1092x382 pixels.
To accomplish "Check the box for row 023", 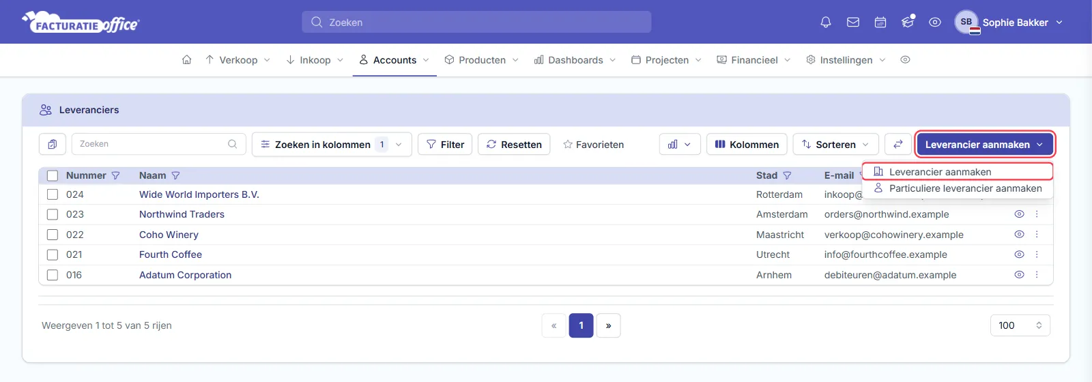I will point(53,214).
